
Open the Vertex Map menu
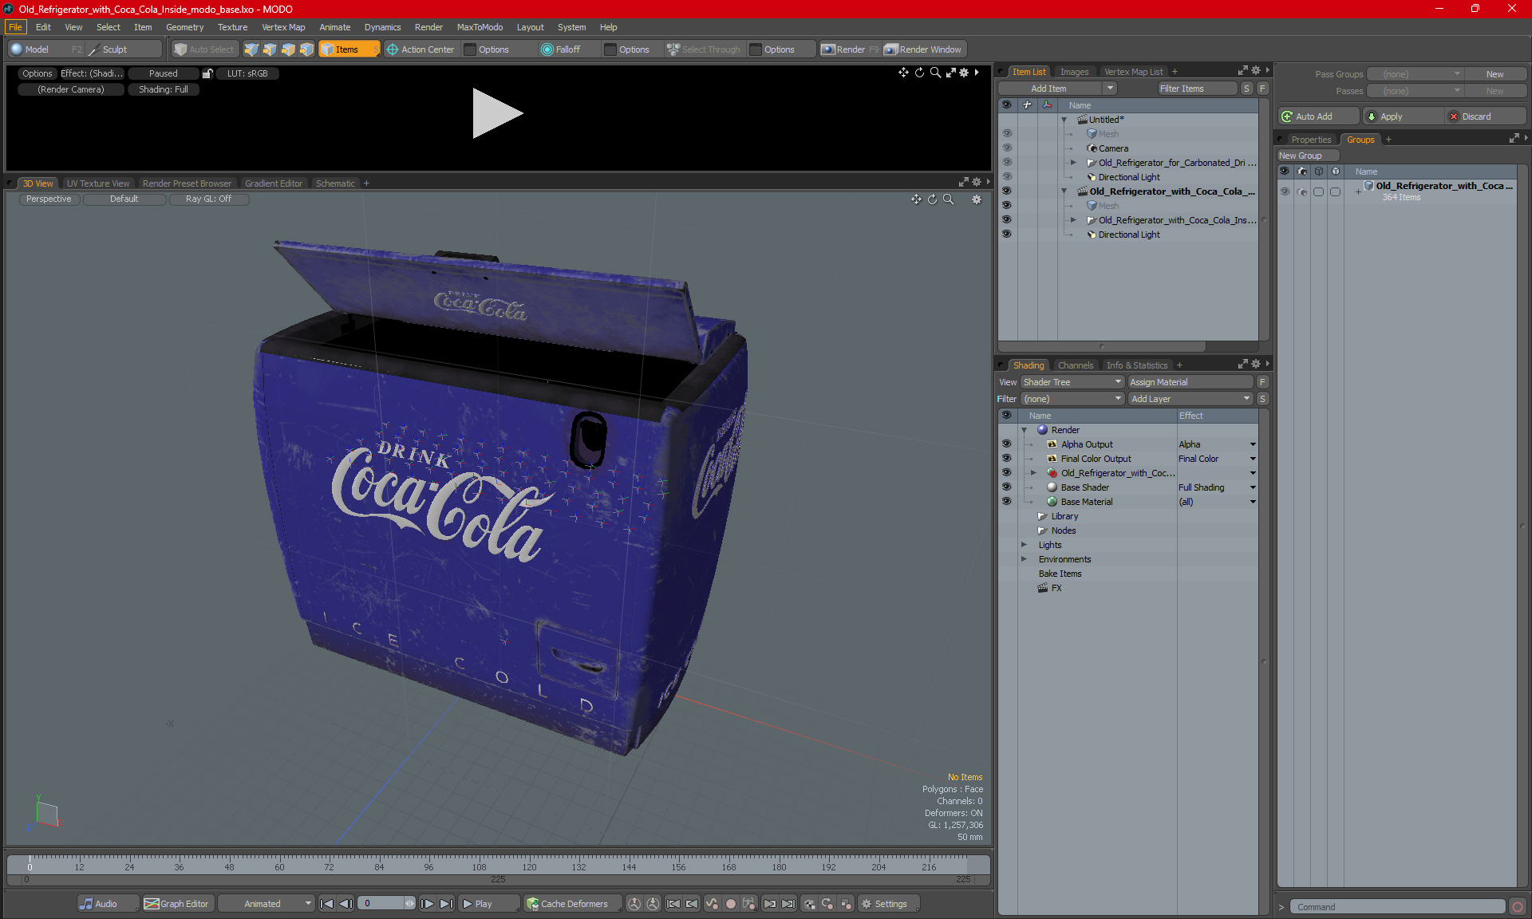point(283,27)
